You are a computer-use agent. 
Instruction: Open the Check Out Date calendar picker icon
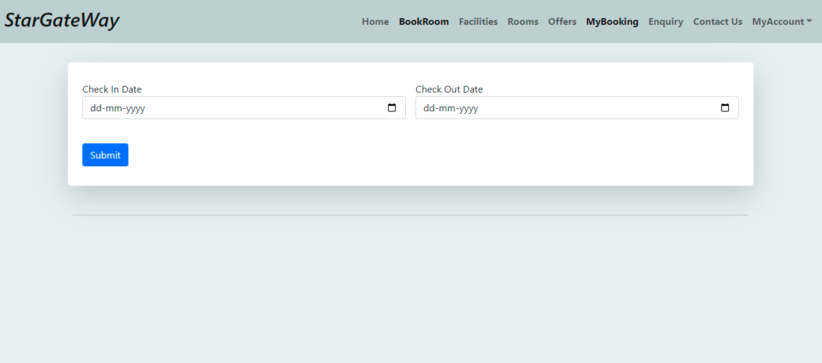pos(725,108)
